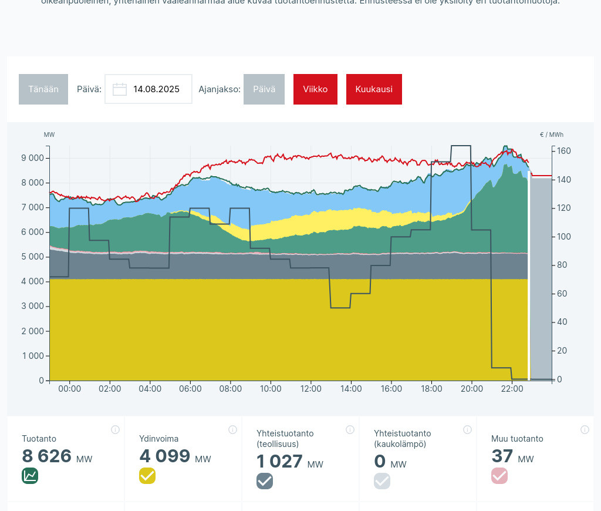Open info icon for Yhteistuotanto (teollisuus)
This screenshot has width=601, height=511.
tap(350, 429)
